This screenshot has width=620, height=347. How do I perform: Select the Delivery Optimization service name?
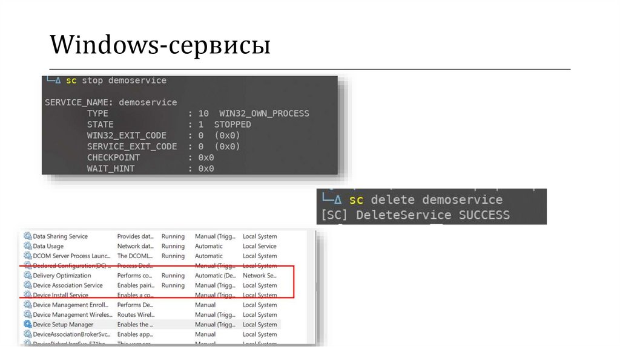62,275
